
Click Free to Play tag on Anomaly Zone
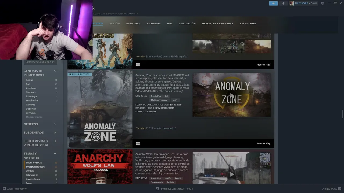pos(156,96)
